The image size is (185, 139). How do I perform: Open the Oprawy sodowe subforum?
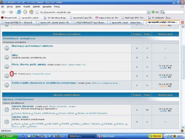[x=66, y=113]
